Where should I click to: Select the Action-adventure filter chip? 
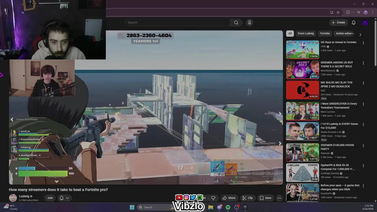pyautogui.click(x=345, y=34)
